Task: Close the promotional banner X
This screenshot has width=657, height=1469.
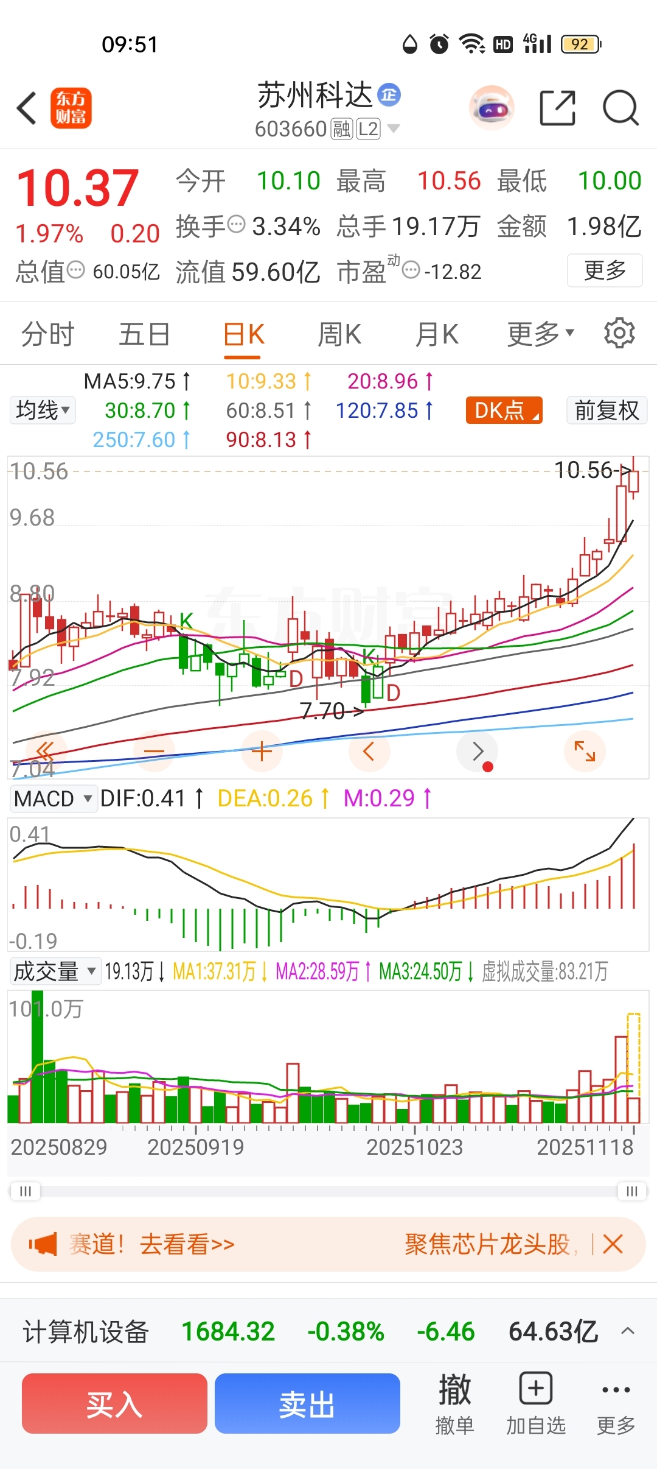Action: pos(613,1244)
